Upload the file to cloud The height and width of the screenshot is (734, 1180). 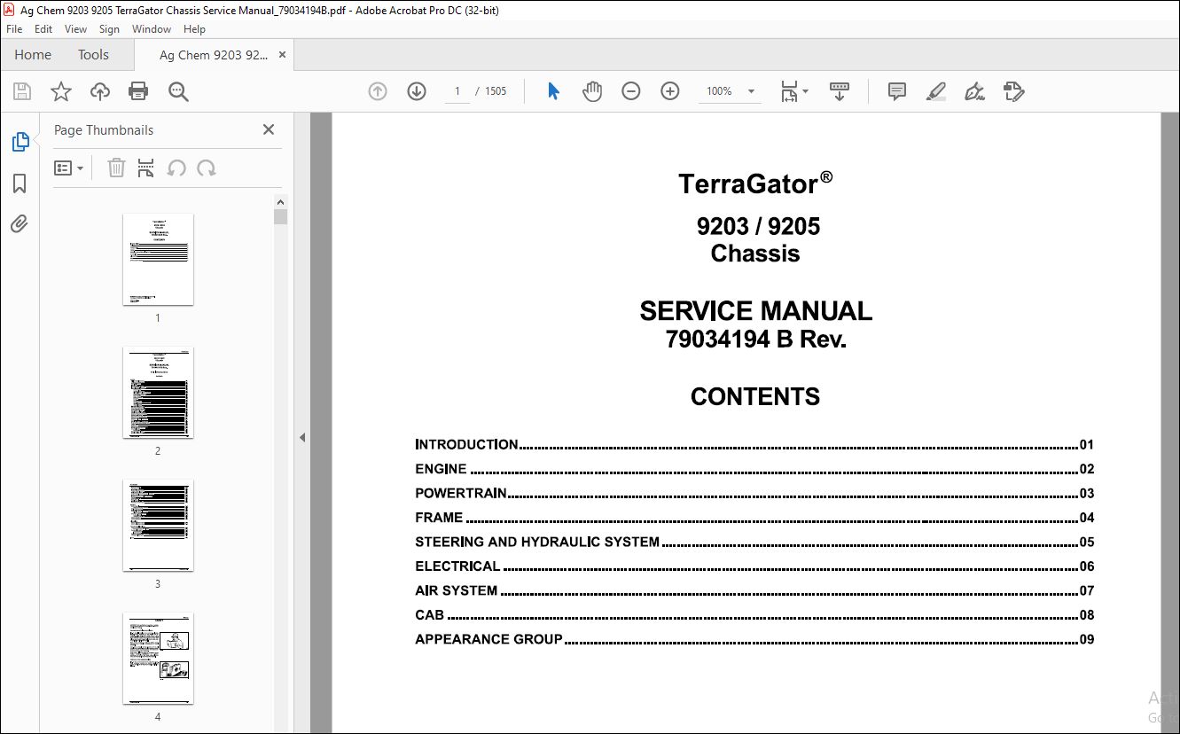point(100,91)
